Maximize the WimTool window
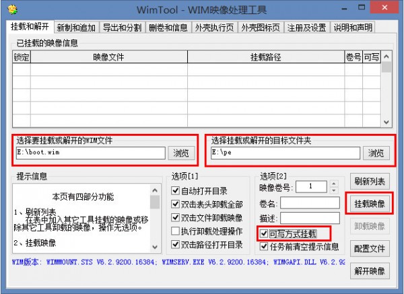 (x=362, y=7)
